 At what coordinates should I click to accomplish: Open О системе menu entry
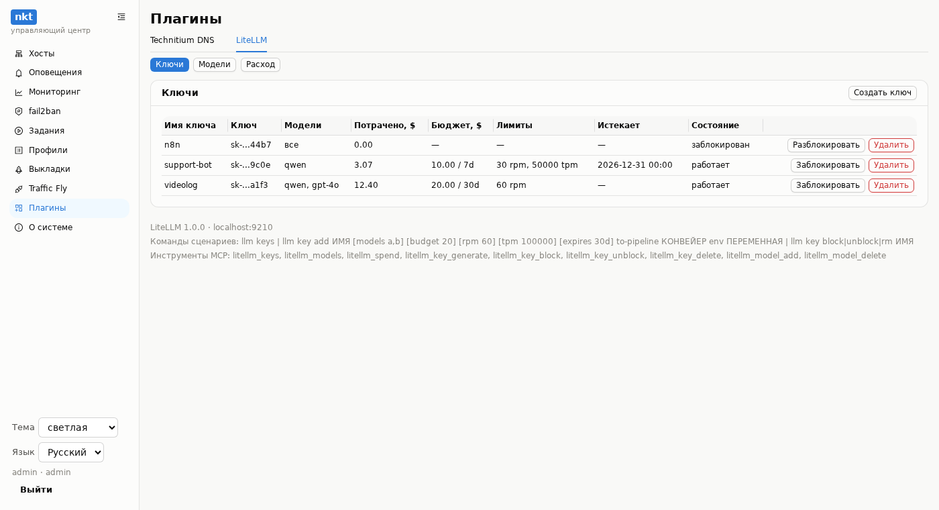click(x=70, y=227)
